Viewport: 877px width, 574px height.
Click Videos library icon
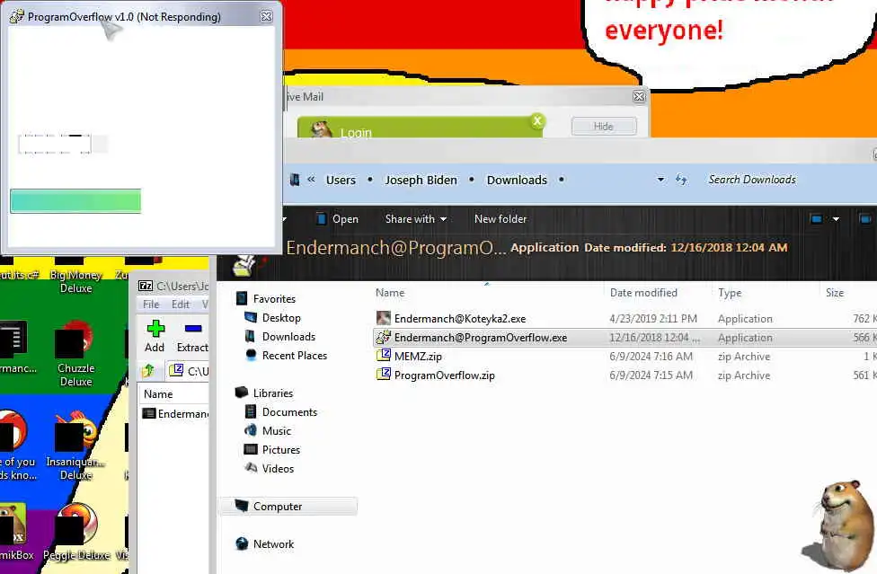(x=251, y=468)
